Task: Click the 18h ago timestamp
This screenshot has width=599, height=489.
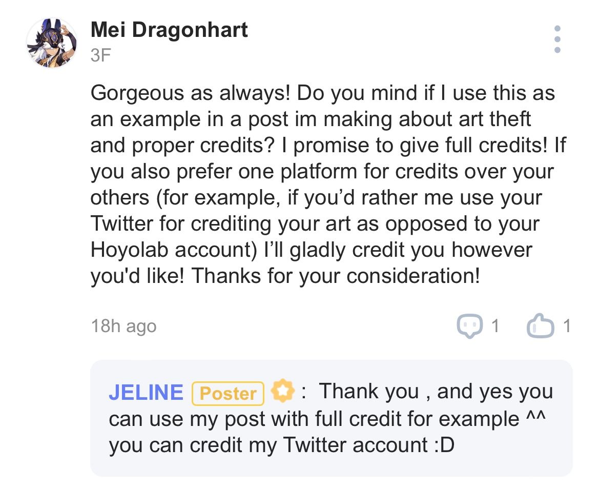Action: click(x=123, y=325)
